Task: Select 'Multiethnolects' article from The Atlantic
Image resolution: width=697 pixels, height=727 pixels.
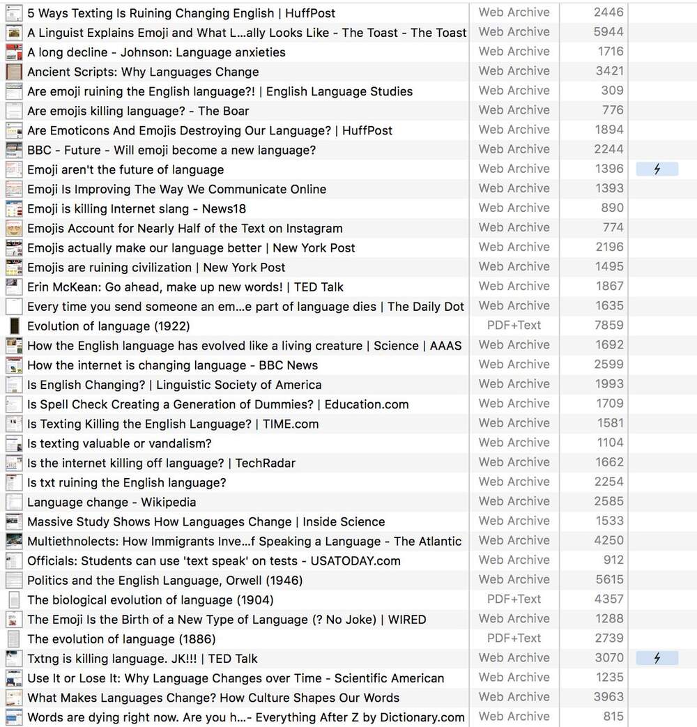Action: click(x=245, y=541)
